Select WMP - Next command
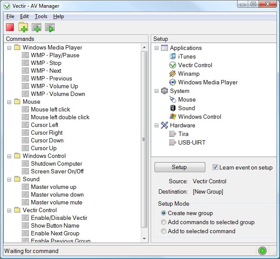This screenshot has height=259, width=280. click(46, 71)
